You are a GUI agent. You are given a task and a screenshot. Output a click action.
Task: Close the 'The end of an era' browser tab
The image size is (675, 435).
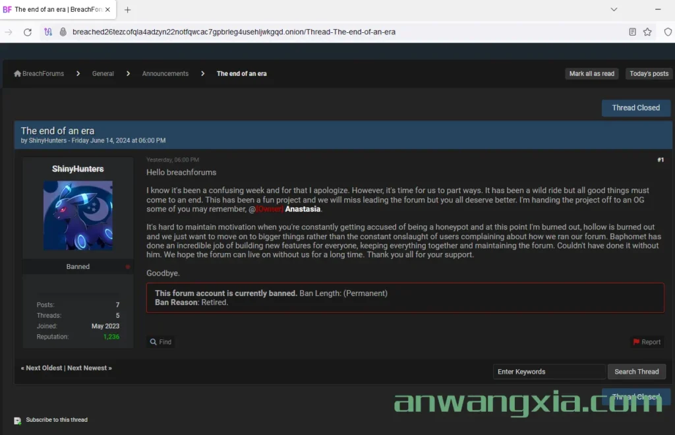click(x=107, y=9)
